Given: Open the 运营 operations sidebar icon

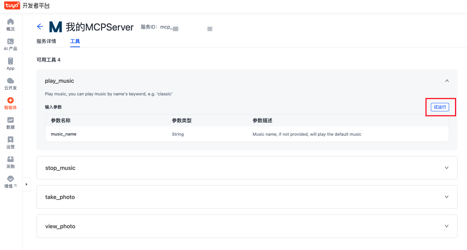Looking at the screenshot, I should (x=11, y=142).
